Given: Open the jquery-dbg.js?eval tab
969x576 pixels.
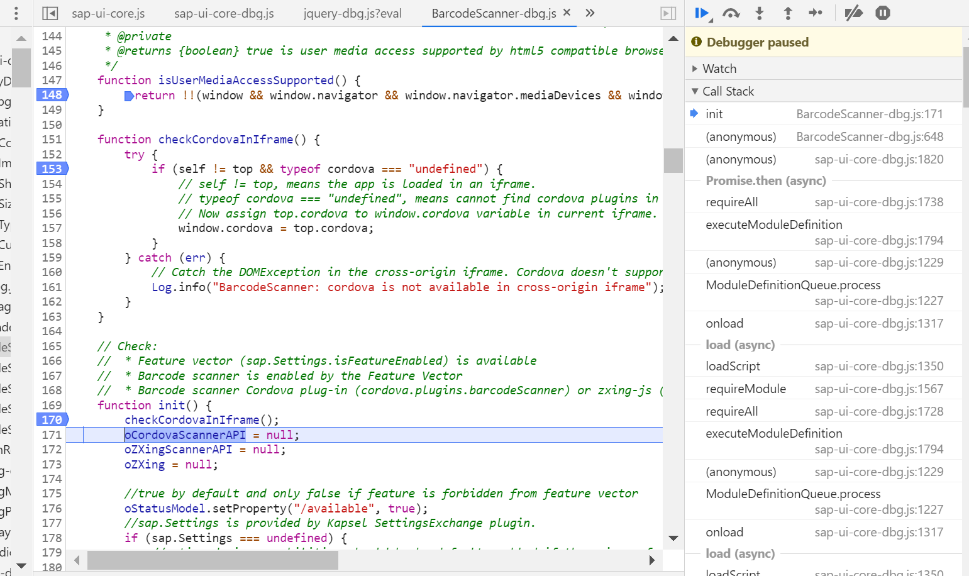Looking at the screenshot, I should click(352, 13).
